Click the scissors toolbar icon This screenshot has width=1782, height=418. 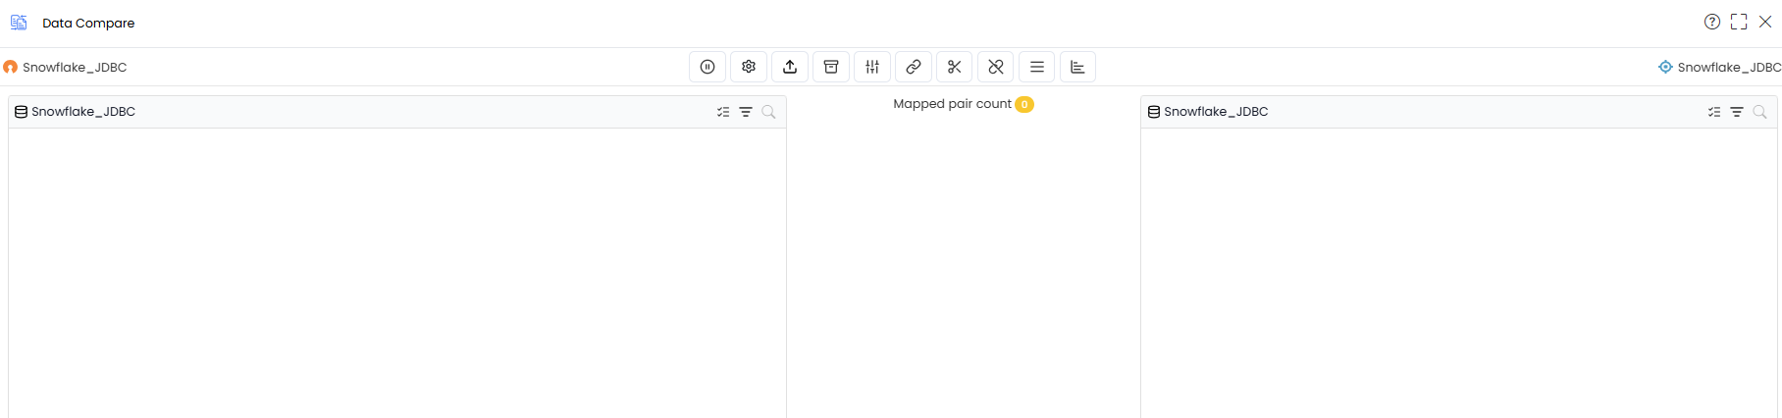click(x=955, y=67)
